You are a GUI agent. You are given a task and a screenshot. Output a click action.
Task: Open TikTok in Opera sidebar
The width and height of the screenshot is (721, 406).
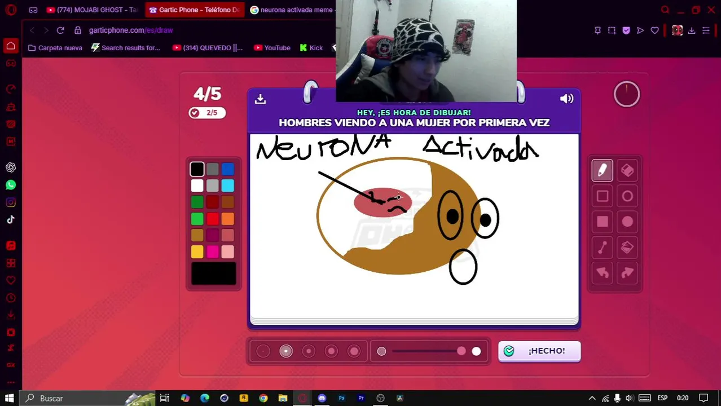click(x=11, y=220)
